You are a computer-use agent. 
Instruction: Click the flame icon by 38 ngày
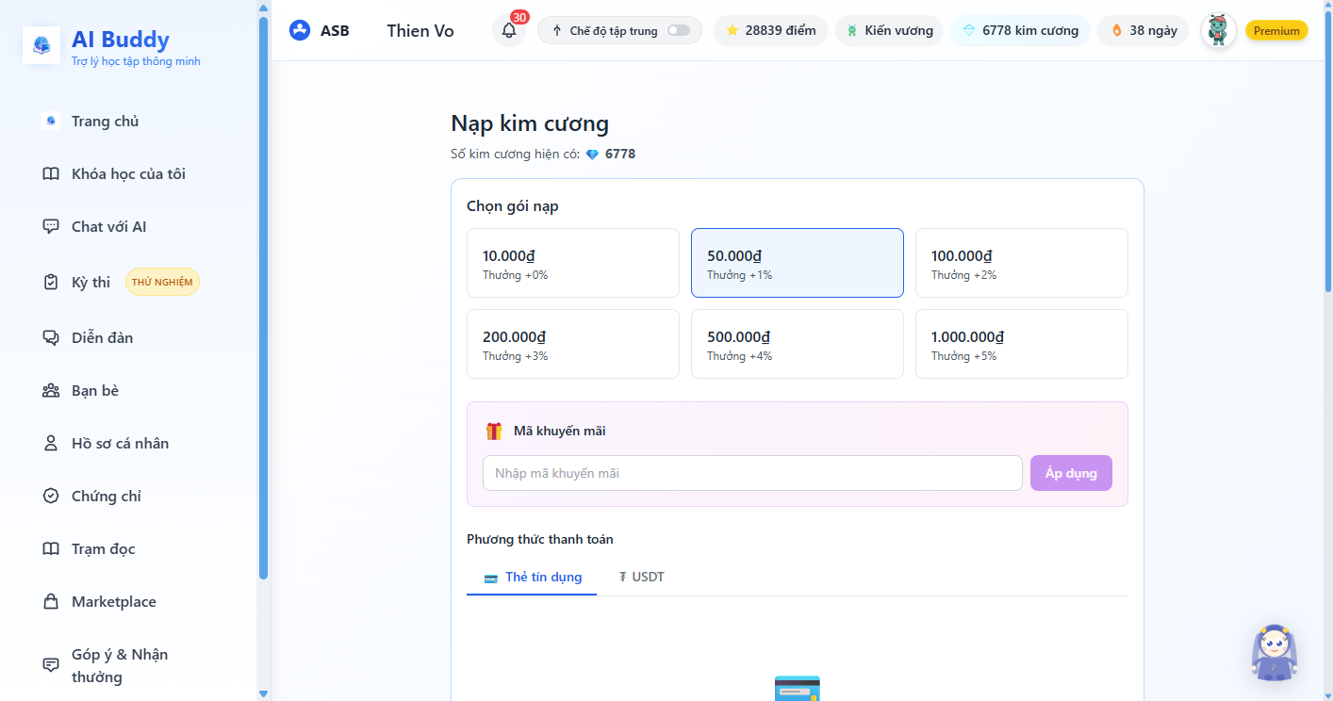tap(1117, 30)
